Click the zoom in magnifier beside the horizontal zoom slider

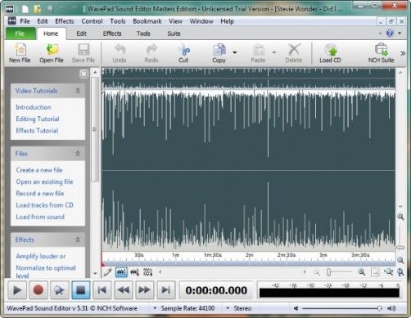tap(362, 272)
